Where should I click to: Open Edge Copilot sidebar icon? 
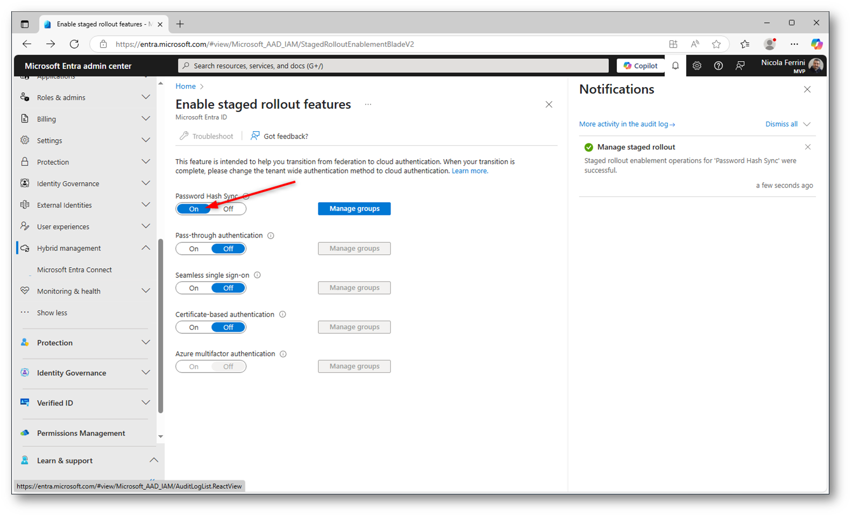tap(816, 44)
